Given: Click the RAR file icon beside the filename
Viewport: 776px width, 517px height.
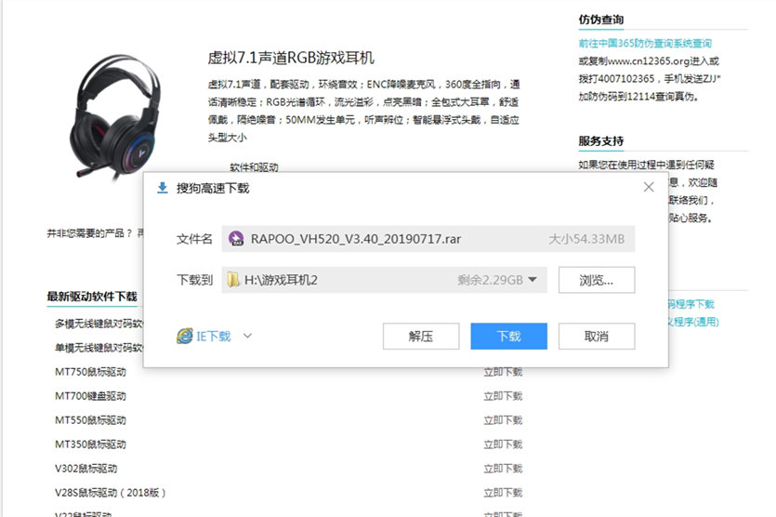Looking at the screenshot, I should (236, 239).
